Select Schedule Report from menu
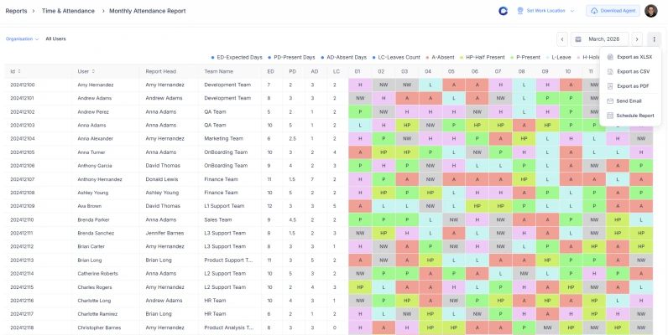 (x=634, y=115)
